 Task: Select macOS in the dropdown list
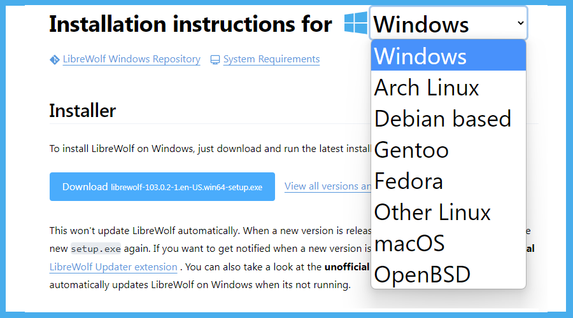pyautogui.click(x=448, y=243)
